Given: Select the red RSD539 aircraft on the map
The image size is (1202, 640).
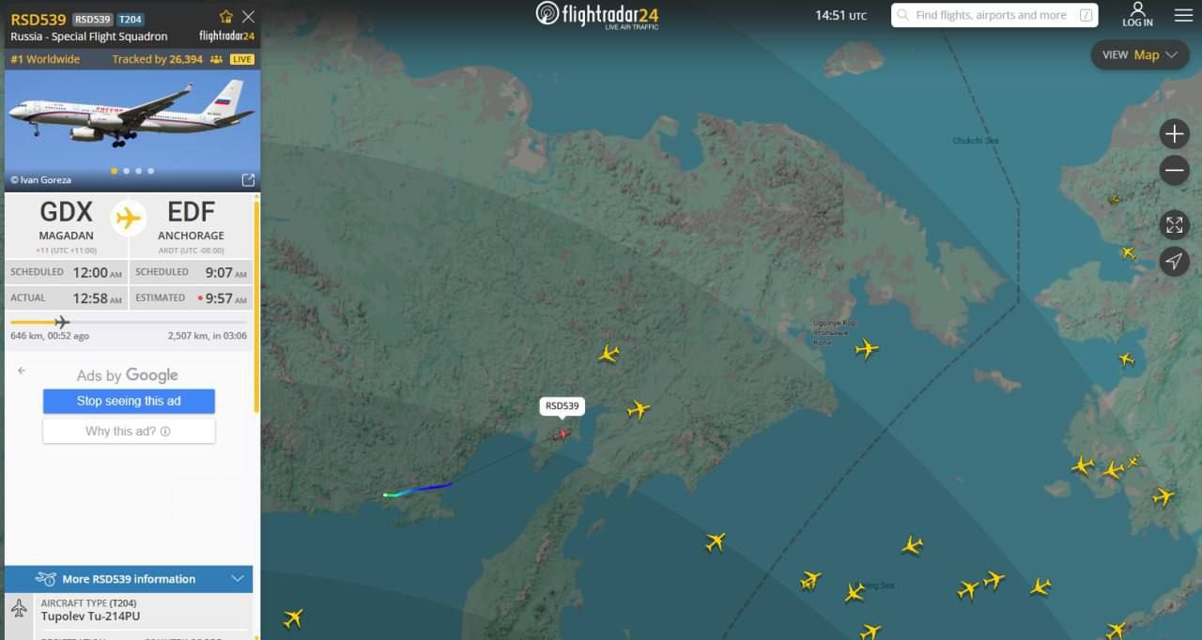Looking at the screenshot, I should pyautogui.click(x=562, y=434).
